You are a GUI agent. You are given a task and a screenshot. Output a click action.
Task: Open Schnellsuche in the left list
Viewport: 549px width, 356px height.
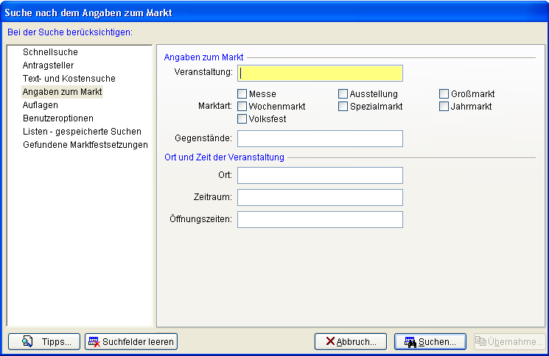point(50,52)
